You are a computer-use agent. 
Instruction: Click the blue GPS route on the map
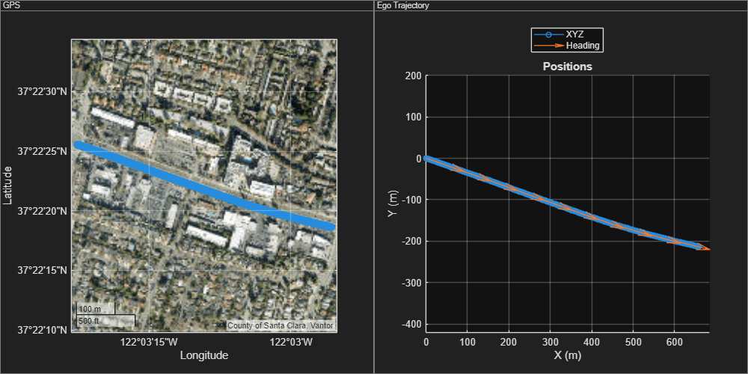pyautogui.click(x=205, y=187)
